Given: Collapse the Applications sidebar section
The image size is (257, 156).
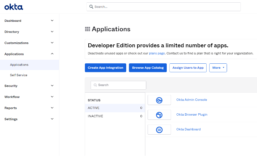Looking at the screenshot, I should point(52,54).
